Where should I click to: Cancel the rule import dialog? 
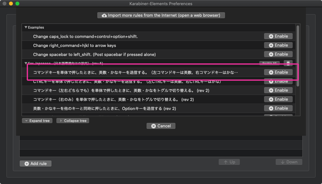(161, 126)
